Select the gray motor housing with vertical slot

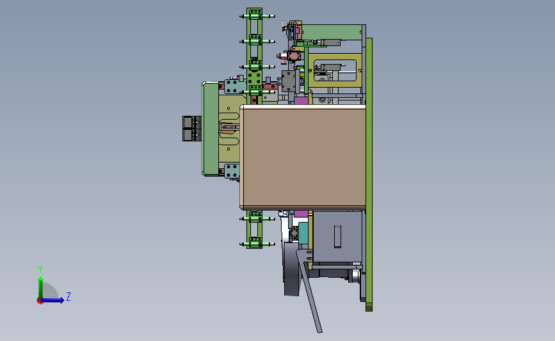pyautogui.click(x=337, y=237)
